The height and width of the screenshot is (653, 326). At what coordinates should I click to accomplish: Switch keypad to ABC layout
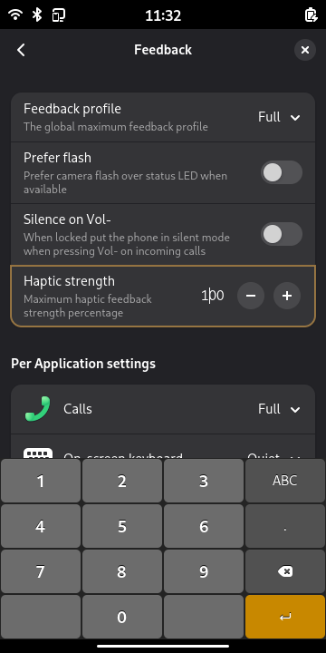pos(285,481)
